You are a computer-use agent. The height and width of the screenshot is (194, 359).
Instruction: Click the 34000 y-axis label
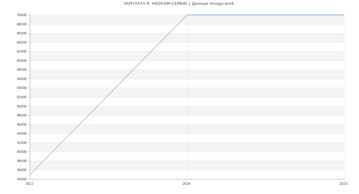(22, 179)
